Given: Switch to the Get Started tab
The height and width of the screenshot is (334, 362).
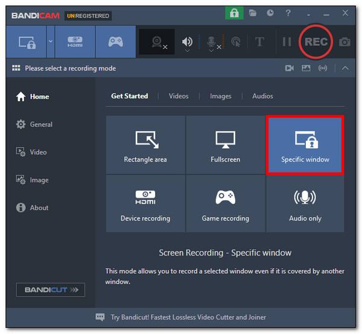Looking at the screenshot, I should pos(130,96).
